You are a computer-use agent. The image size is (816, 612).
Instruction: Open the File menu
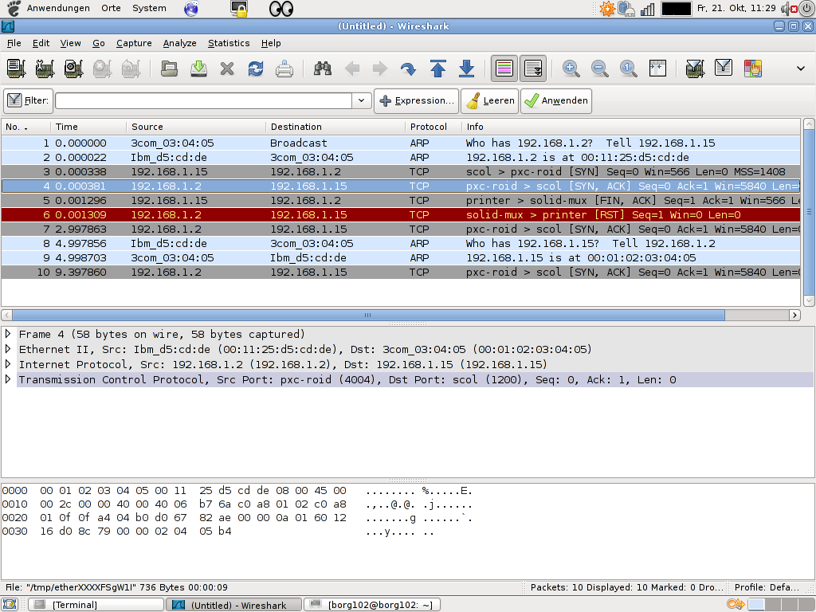pyautogui.click(x=14, y=43)
